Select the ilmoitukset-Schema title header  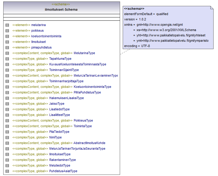[x=61, y=9]
